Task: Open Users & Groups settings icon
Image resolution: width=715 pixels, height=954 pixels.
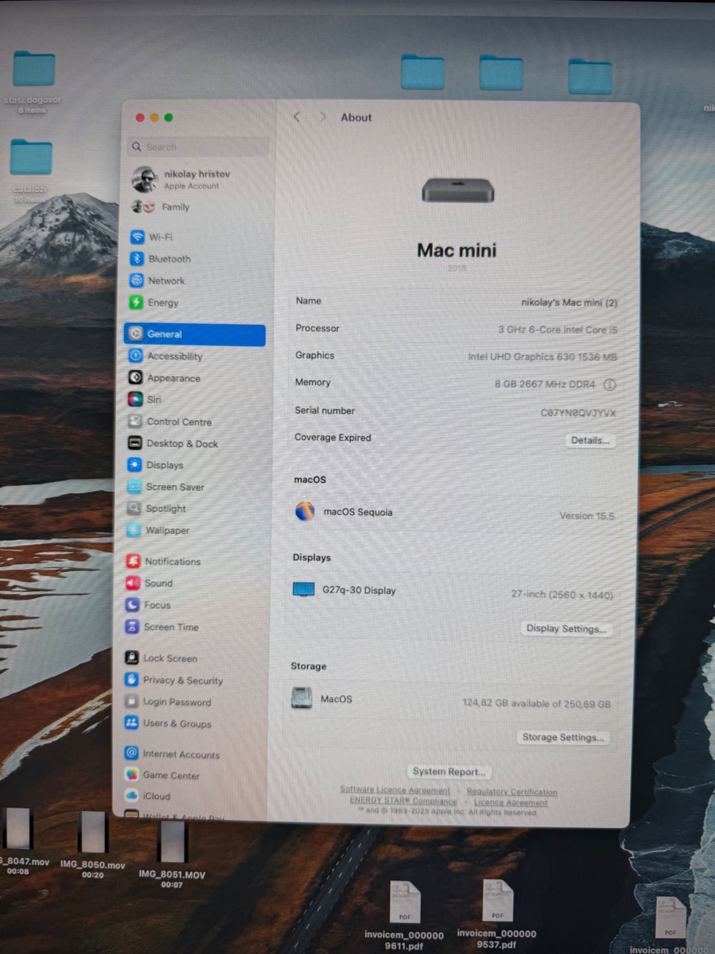Action: (x=132, y=723)
